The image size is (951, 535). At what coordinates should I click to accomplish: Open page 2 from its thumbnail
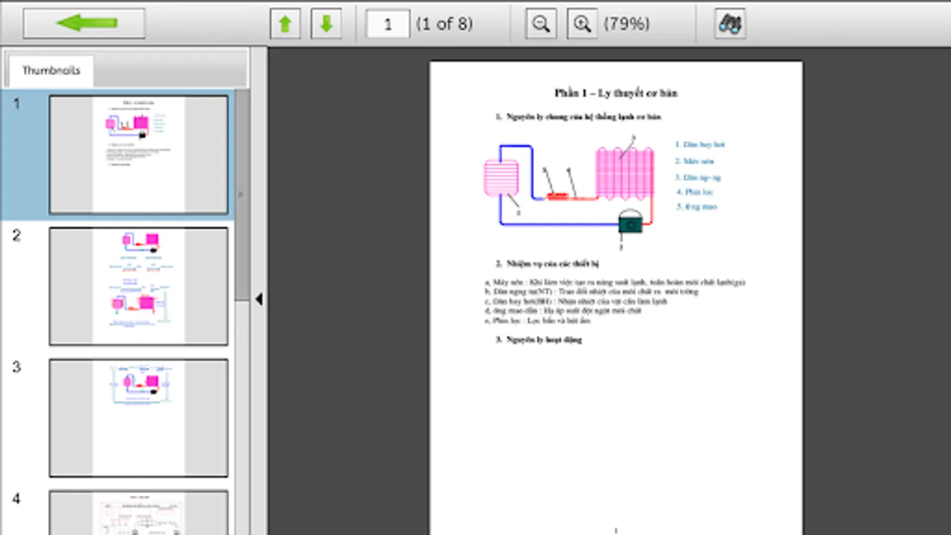(138, 285)
